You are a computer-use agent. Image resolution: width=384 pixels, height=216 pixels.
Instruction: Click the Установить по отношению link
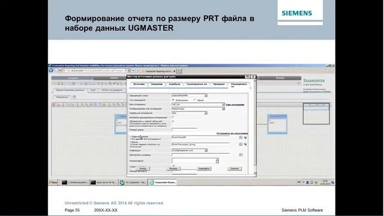point(232,133)
